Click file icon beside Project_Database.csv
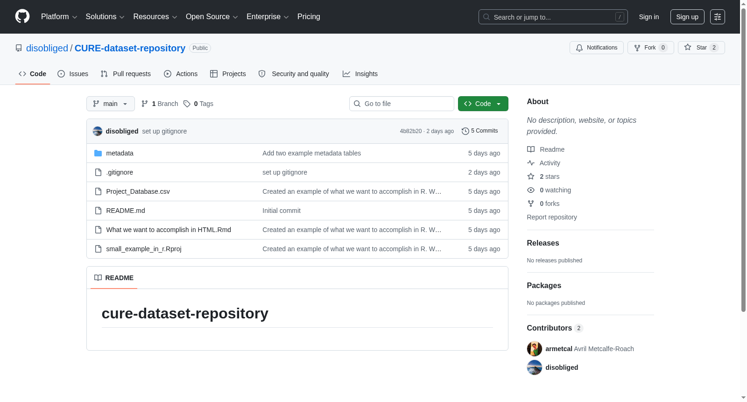Screen dimensions: 747x402 coord(98,191)
